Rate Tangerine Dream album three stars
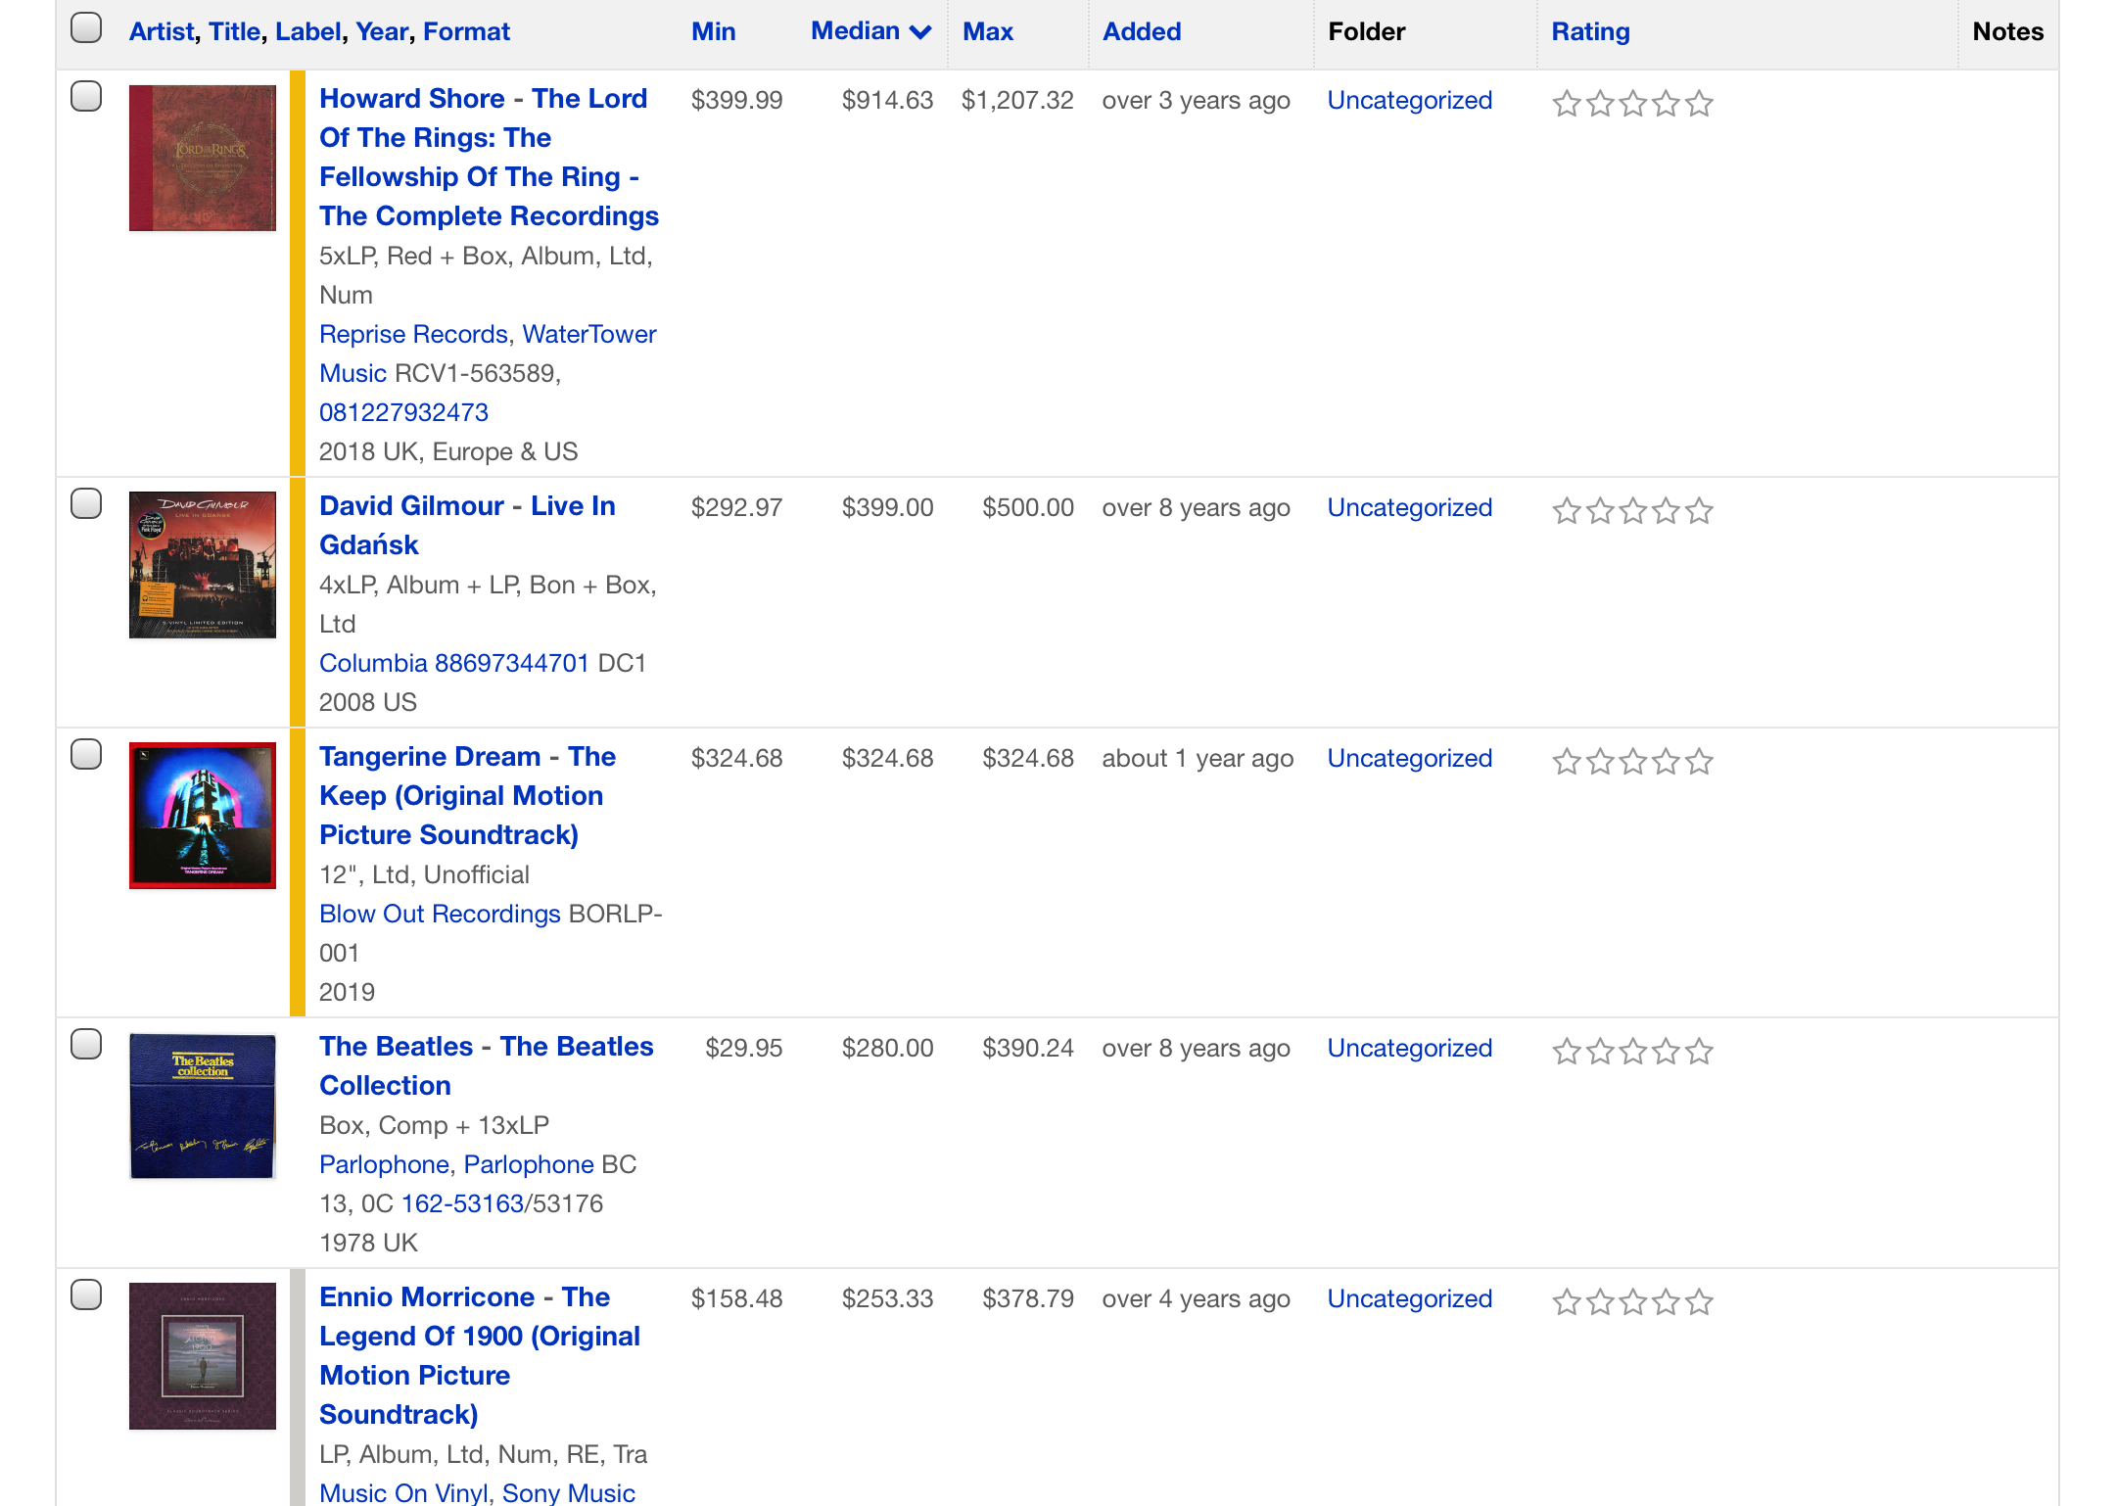This screenshot has height=1506, width=2115. click(1633, 761)
